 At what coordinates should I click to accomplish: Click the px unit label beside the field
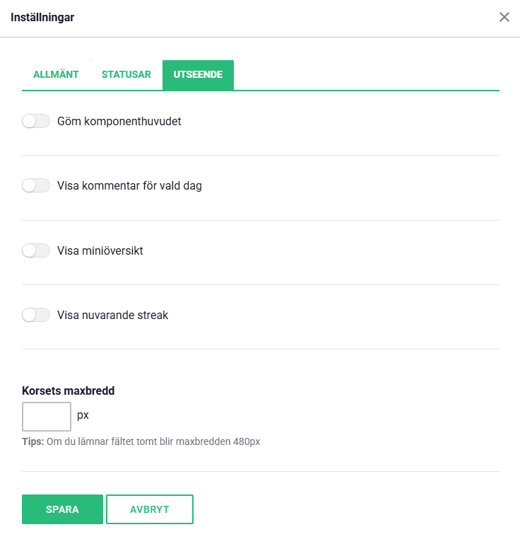coord(83,415)
